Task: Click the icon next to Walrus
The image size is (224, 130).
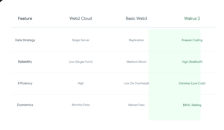Action: (199, 18)
